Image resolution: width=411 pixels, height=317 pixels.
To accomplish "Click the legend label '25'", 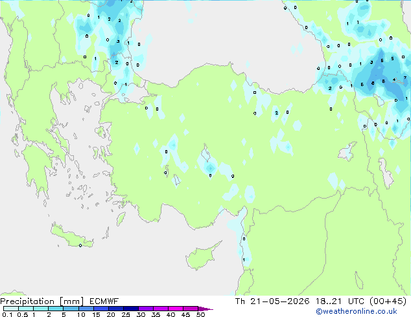I will (126, 314).
